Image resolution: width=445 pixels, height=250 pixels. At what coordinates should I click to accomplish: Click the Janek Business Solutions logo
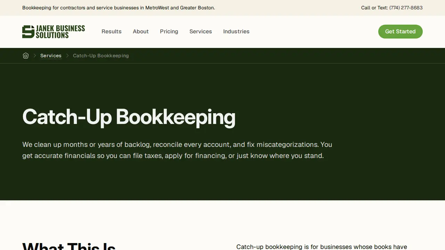point(54,32)
